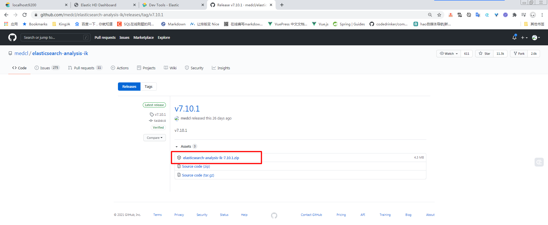The image size is (548, 225).
Task: Open the create new plus menu
Action: [x=524, y=37]
